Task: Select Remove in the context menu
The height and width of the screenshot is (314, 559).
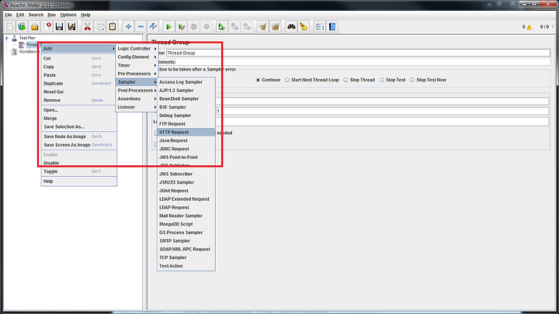Action: pyautogui.click(x=78, y=100)
